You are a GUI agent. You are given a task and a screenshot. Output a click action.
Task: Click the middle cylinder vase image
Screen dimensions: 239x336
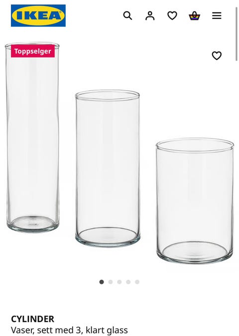(x=108, y=168)
